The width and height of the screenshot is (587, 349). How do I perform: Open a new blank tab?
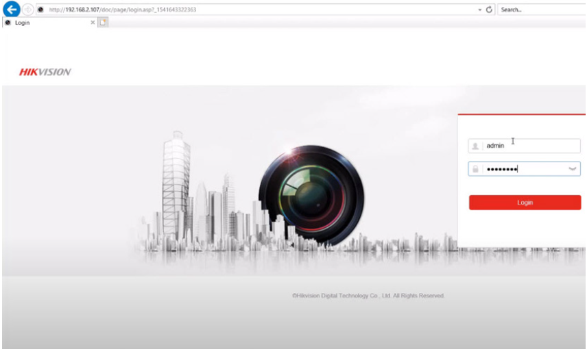pyautogui.click(x=103, y=23)
